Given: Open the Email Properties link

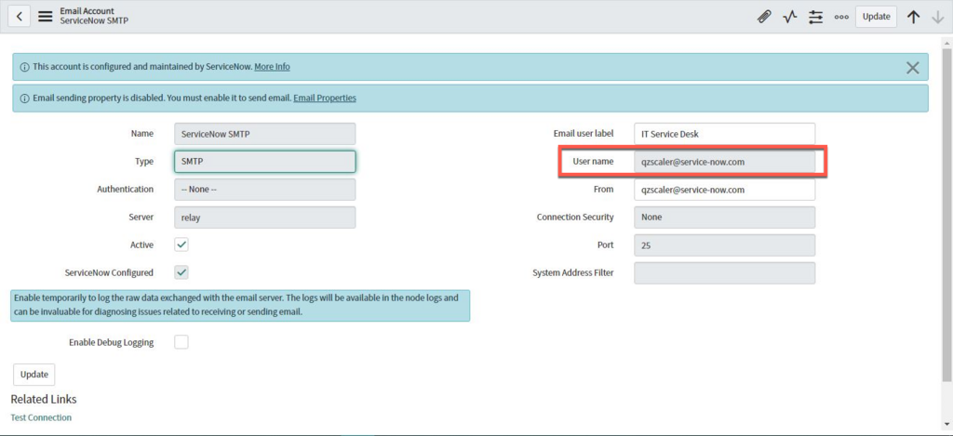Looking at the screenshot, I should (x=325, y=98).
